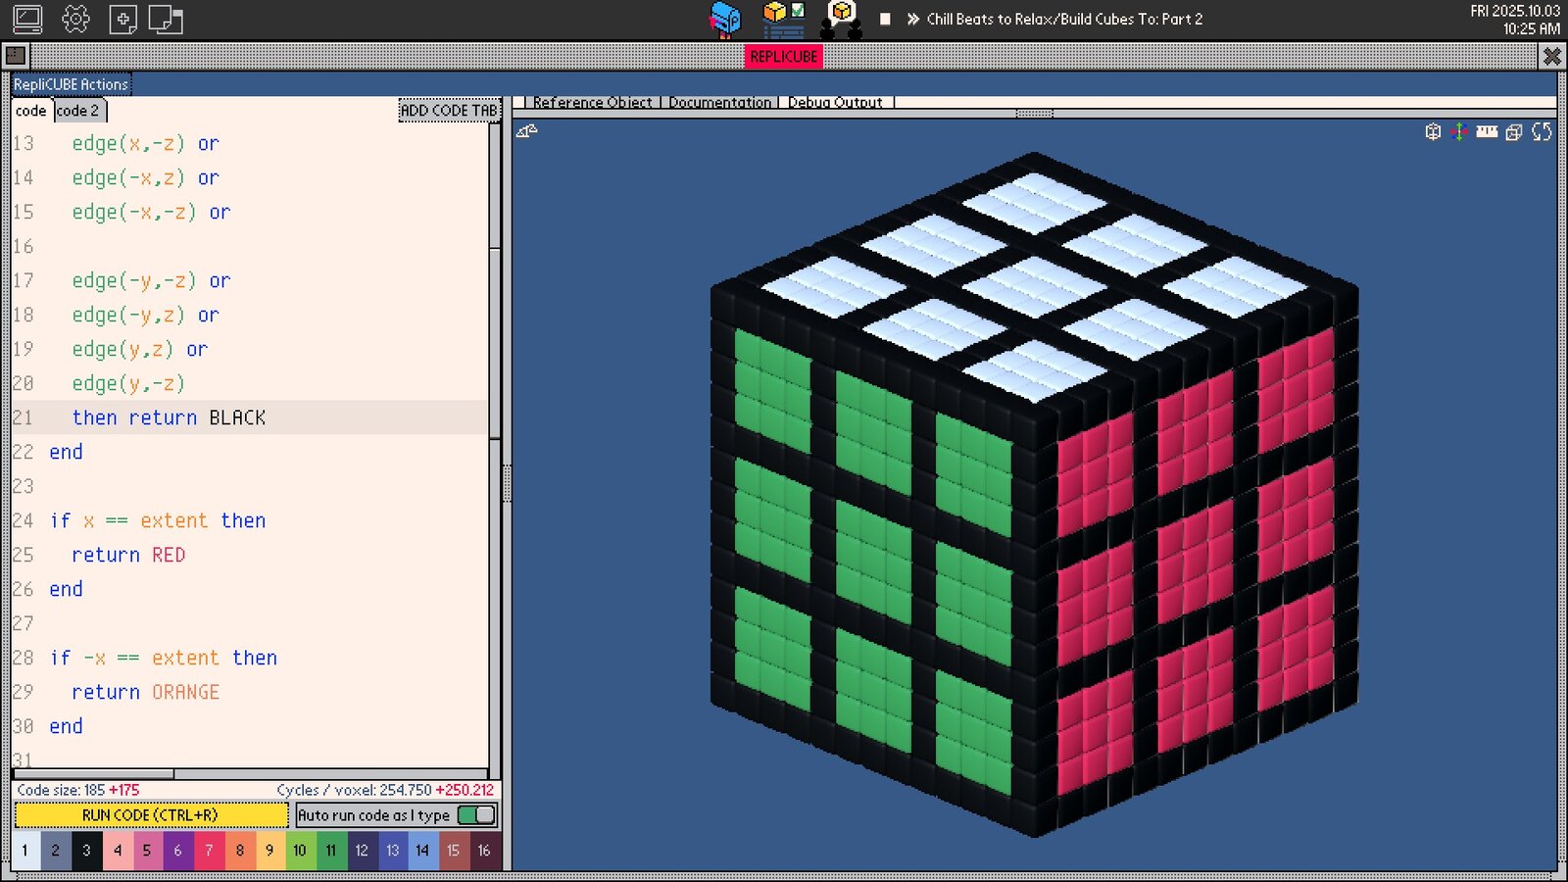Click the ADD CODE TAB button
The height and width of the screenshot is (882, 1568).
(x=449, y=111)
